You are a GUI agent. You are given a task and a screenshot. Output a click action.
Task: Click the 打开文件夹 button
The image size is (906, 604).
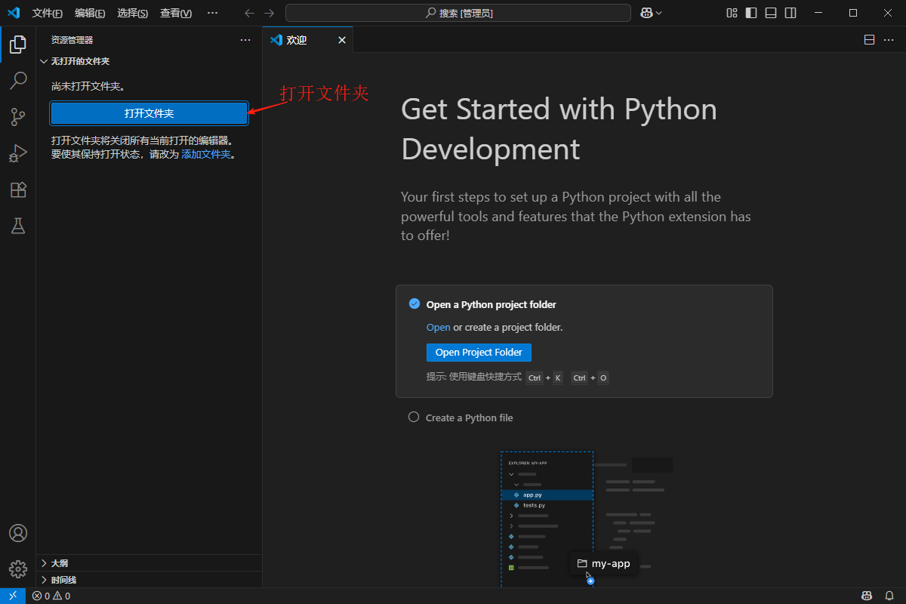point(149,113)
